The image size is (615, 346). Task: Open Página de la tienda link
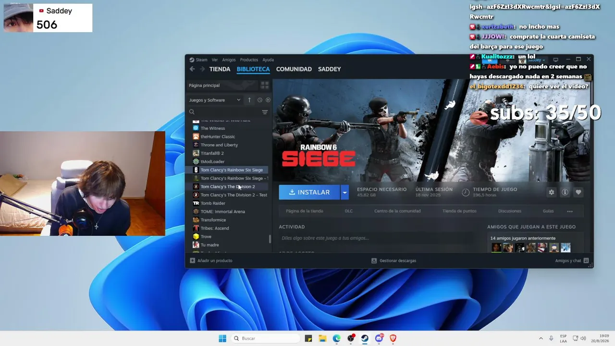[304, 211]
